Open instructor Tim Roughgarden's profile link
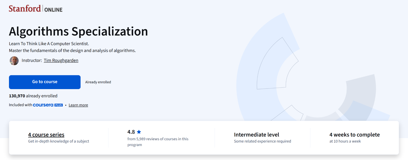Viewport: 408px width, 160px height. coord(61,60)
